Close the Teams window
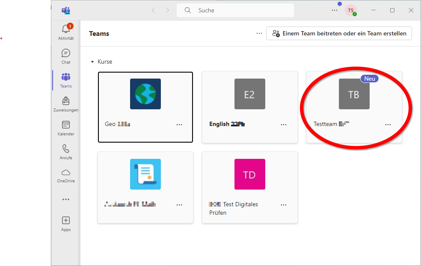The image size is (421, 266). point(411,10)
